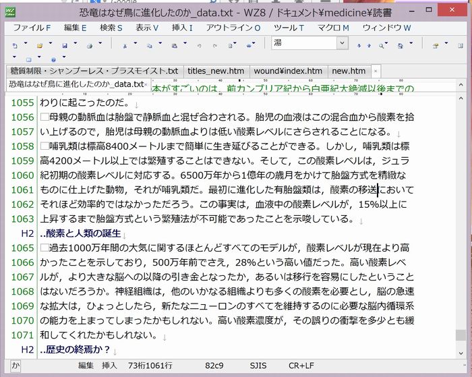Image resolution: width=472 pixels, height=377 pixels.
Task: Expand the search box dropdown containing 湯
Action: click(x=342, y=43)
